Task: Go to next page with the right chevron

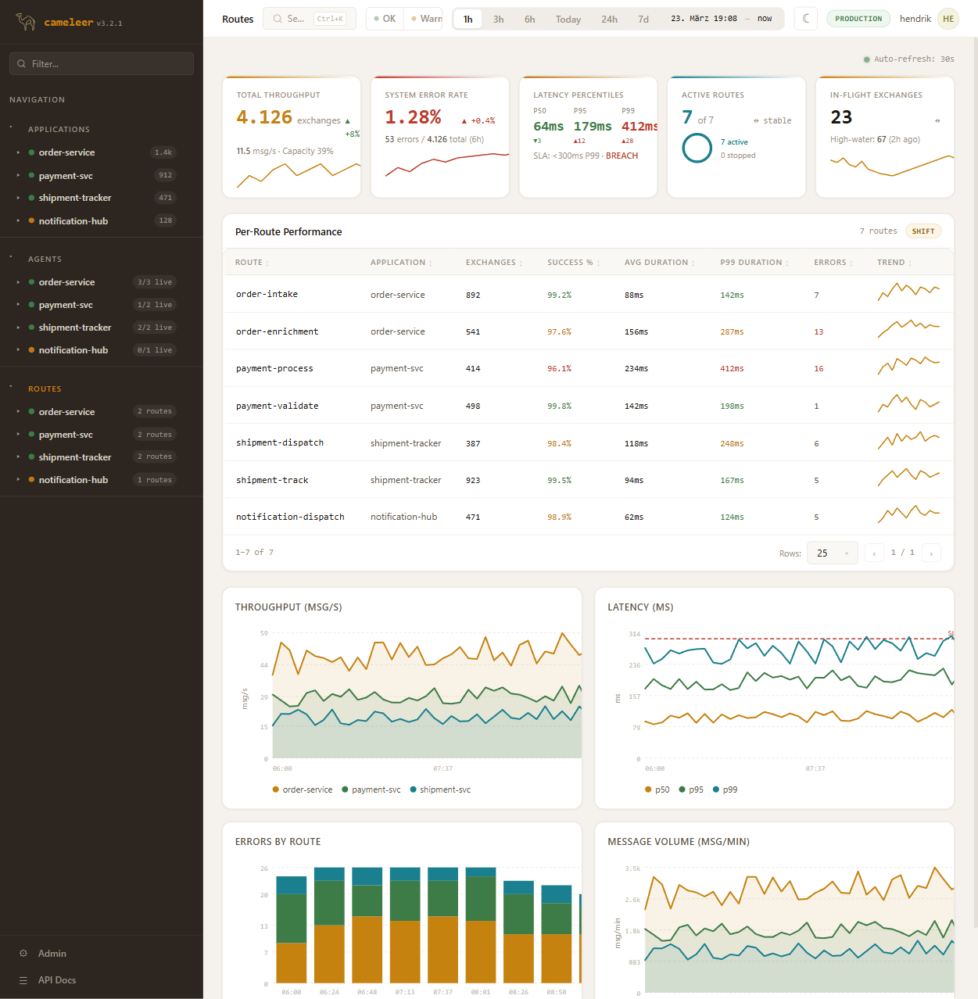Action: tap(931, 553)
